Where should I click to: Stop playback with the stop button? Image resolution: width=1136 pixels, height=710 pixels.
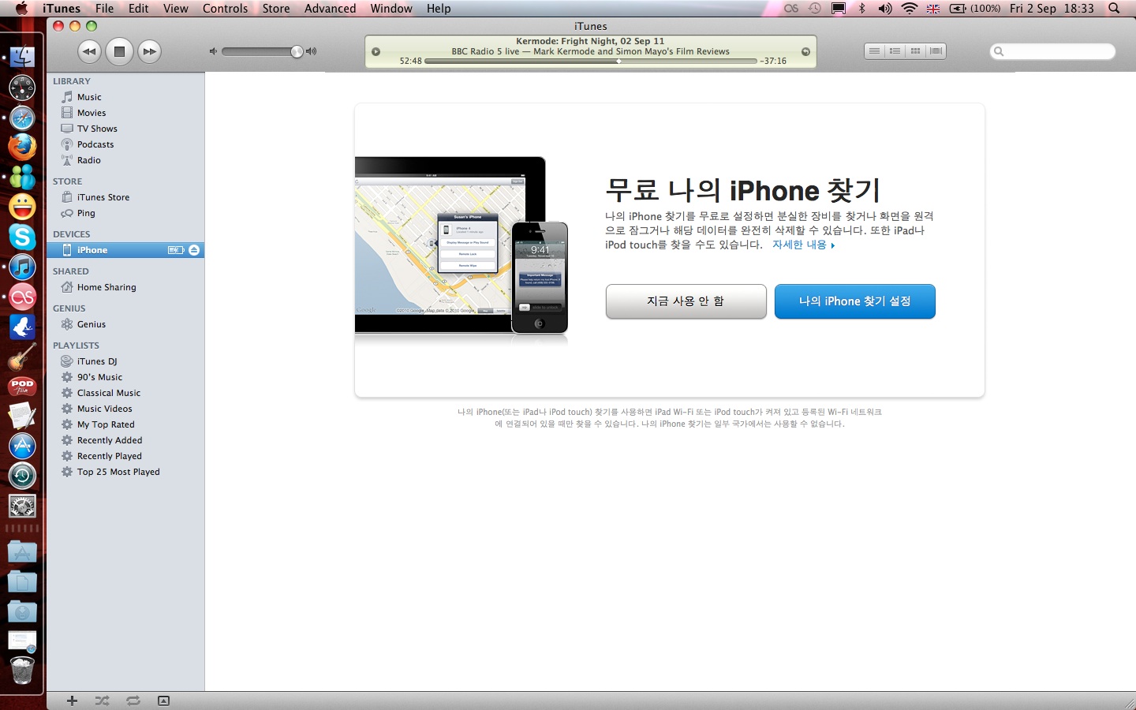coord(119,51)
